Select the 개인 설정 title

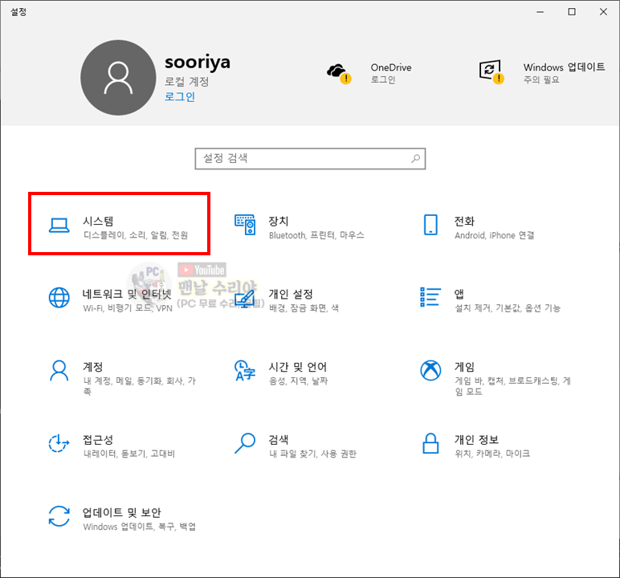coord(291,294)
